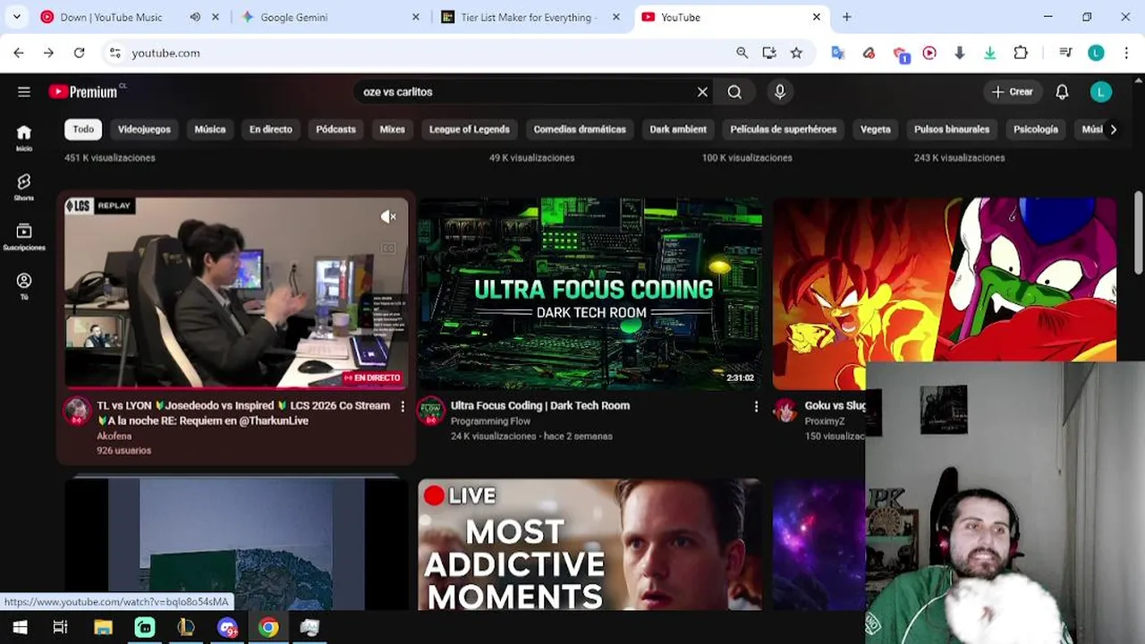
Task: Select the Música filter chip
Action: click(210, 129)
